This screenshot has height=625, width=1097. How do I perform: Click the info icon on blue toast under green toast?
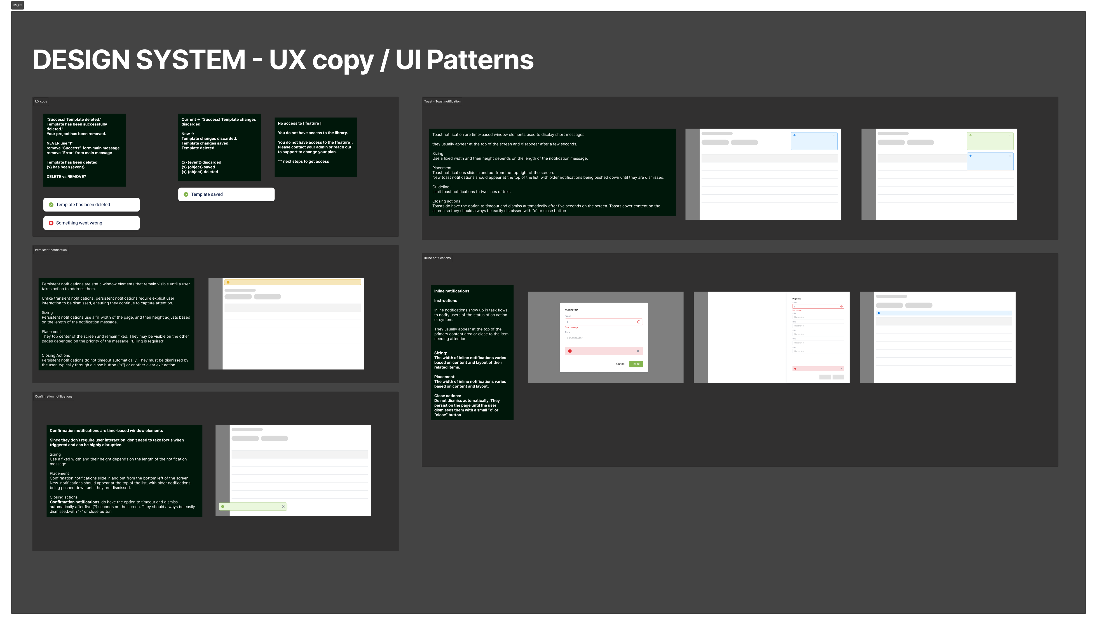(x=971, y=156)
